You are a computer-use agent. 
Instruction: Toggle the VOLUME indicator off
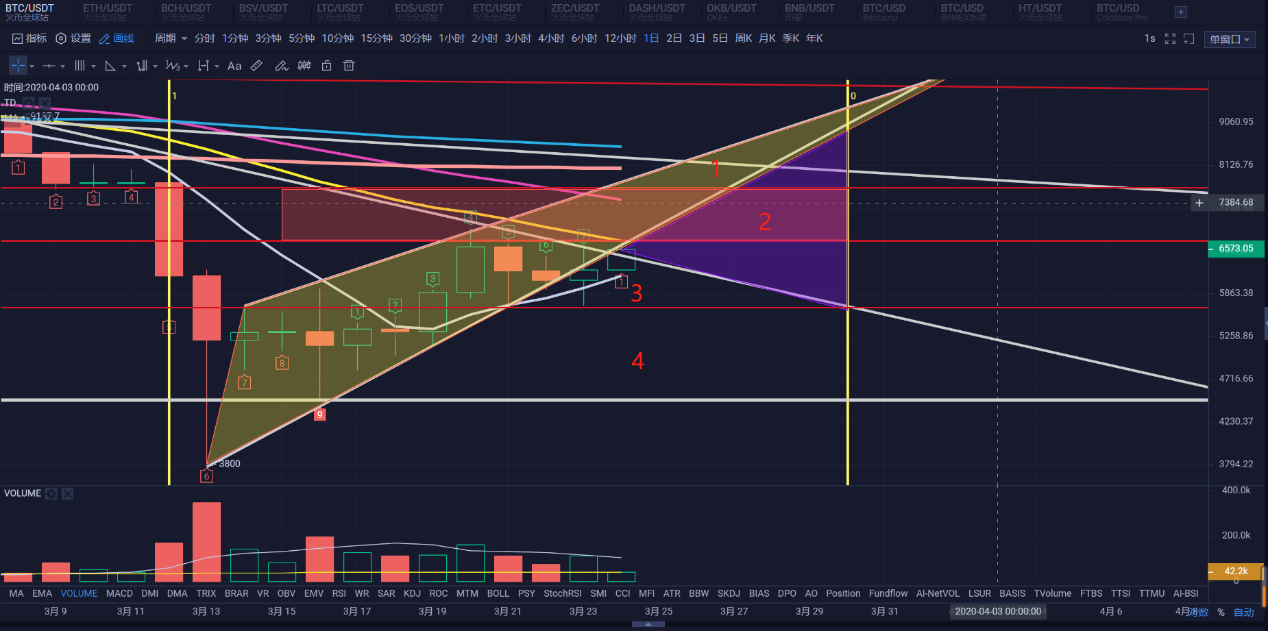point(79,593)
